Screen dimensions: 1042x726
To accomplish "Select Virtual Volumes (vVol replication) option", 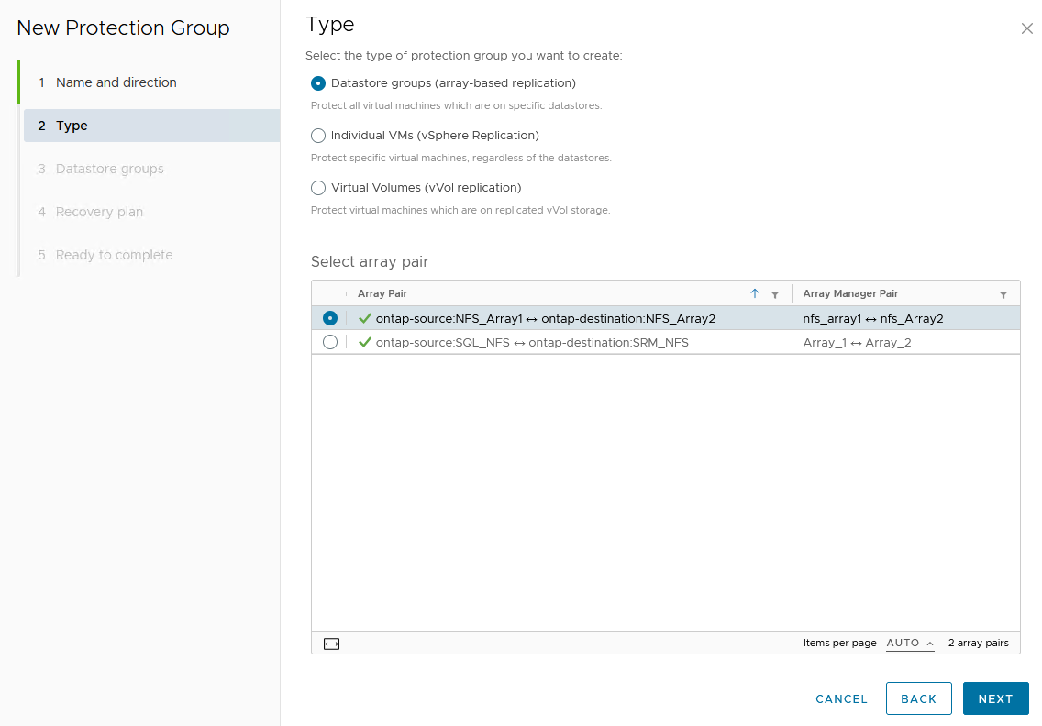I will (x=318, y=188).
